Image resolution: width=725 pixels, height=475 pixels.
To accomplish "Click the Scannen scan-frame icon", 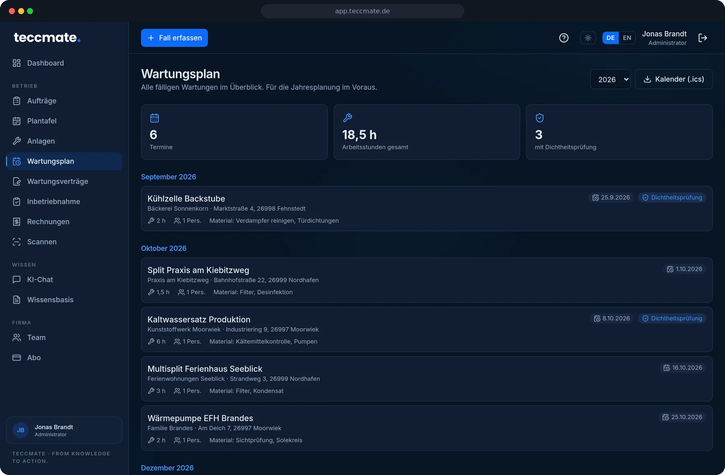I will click(17, 242).
